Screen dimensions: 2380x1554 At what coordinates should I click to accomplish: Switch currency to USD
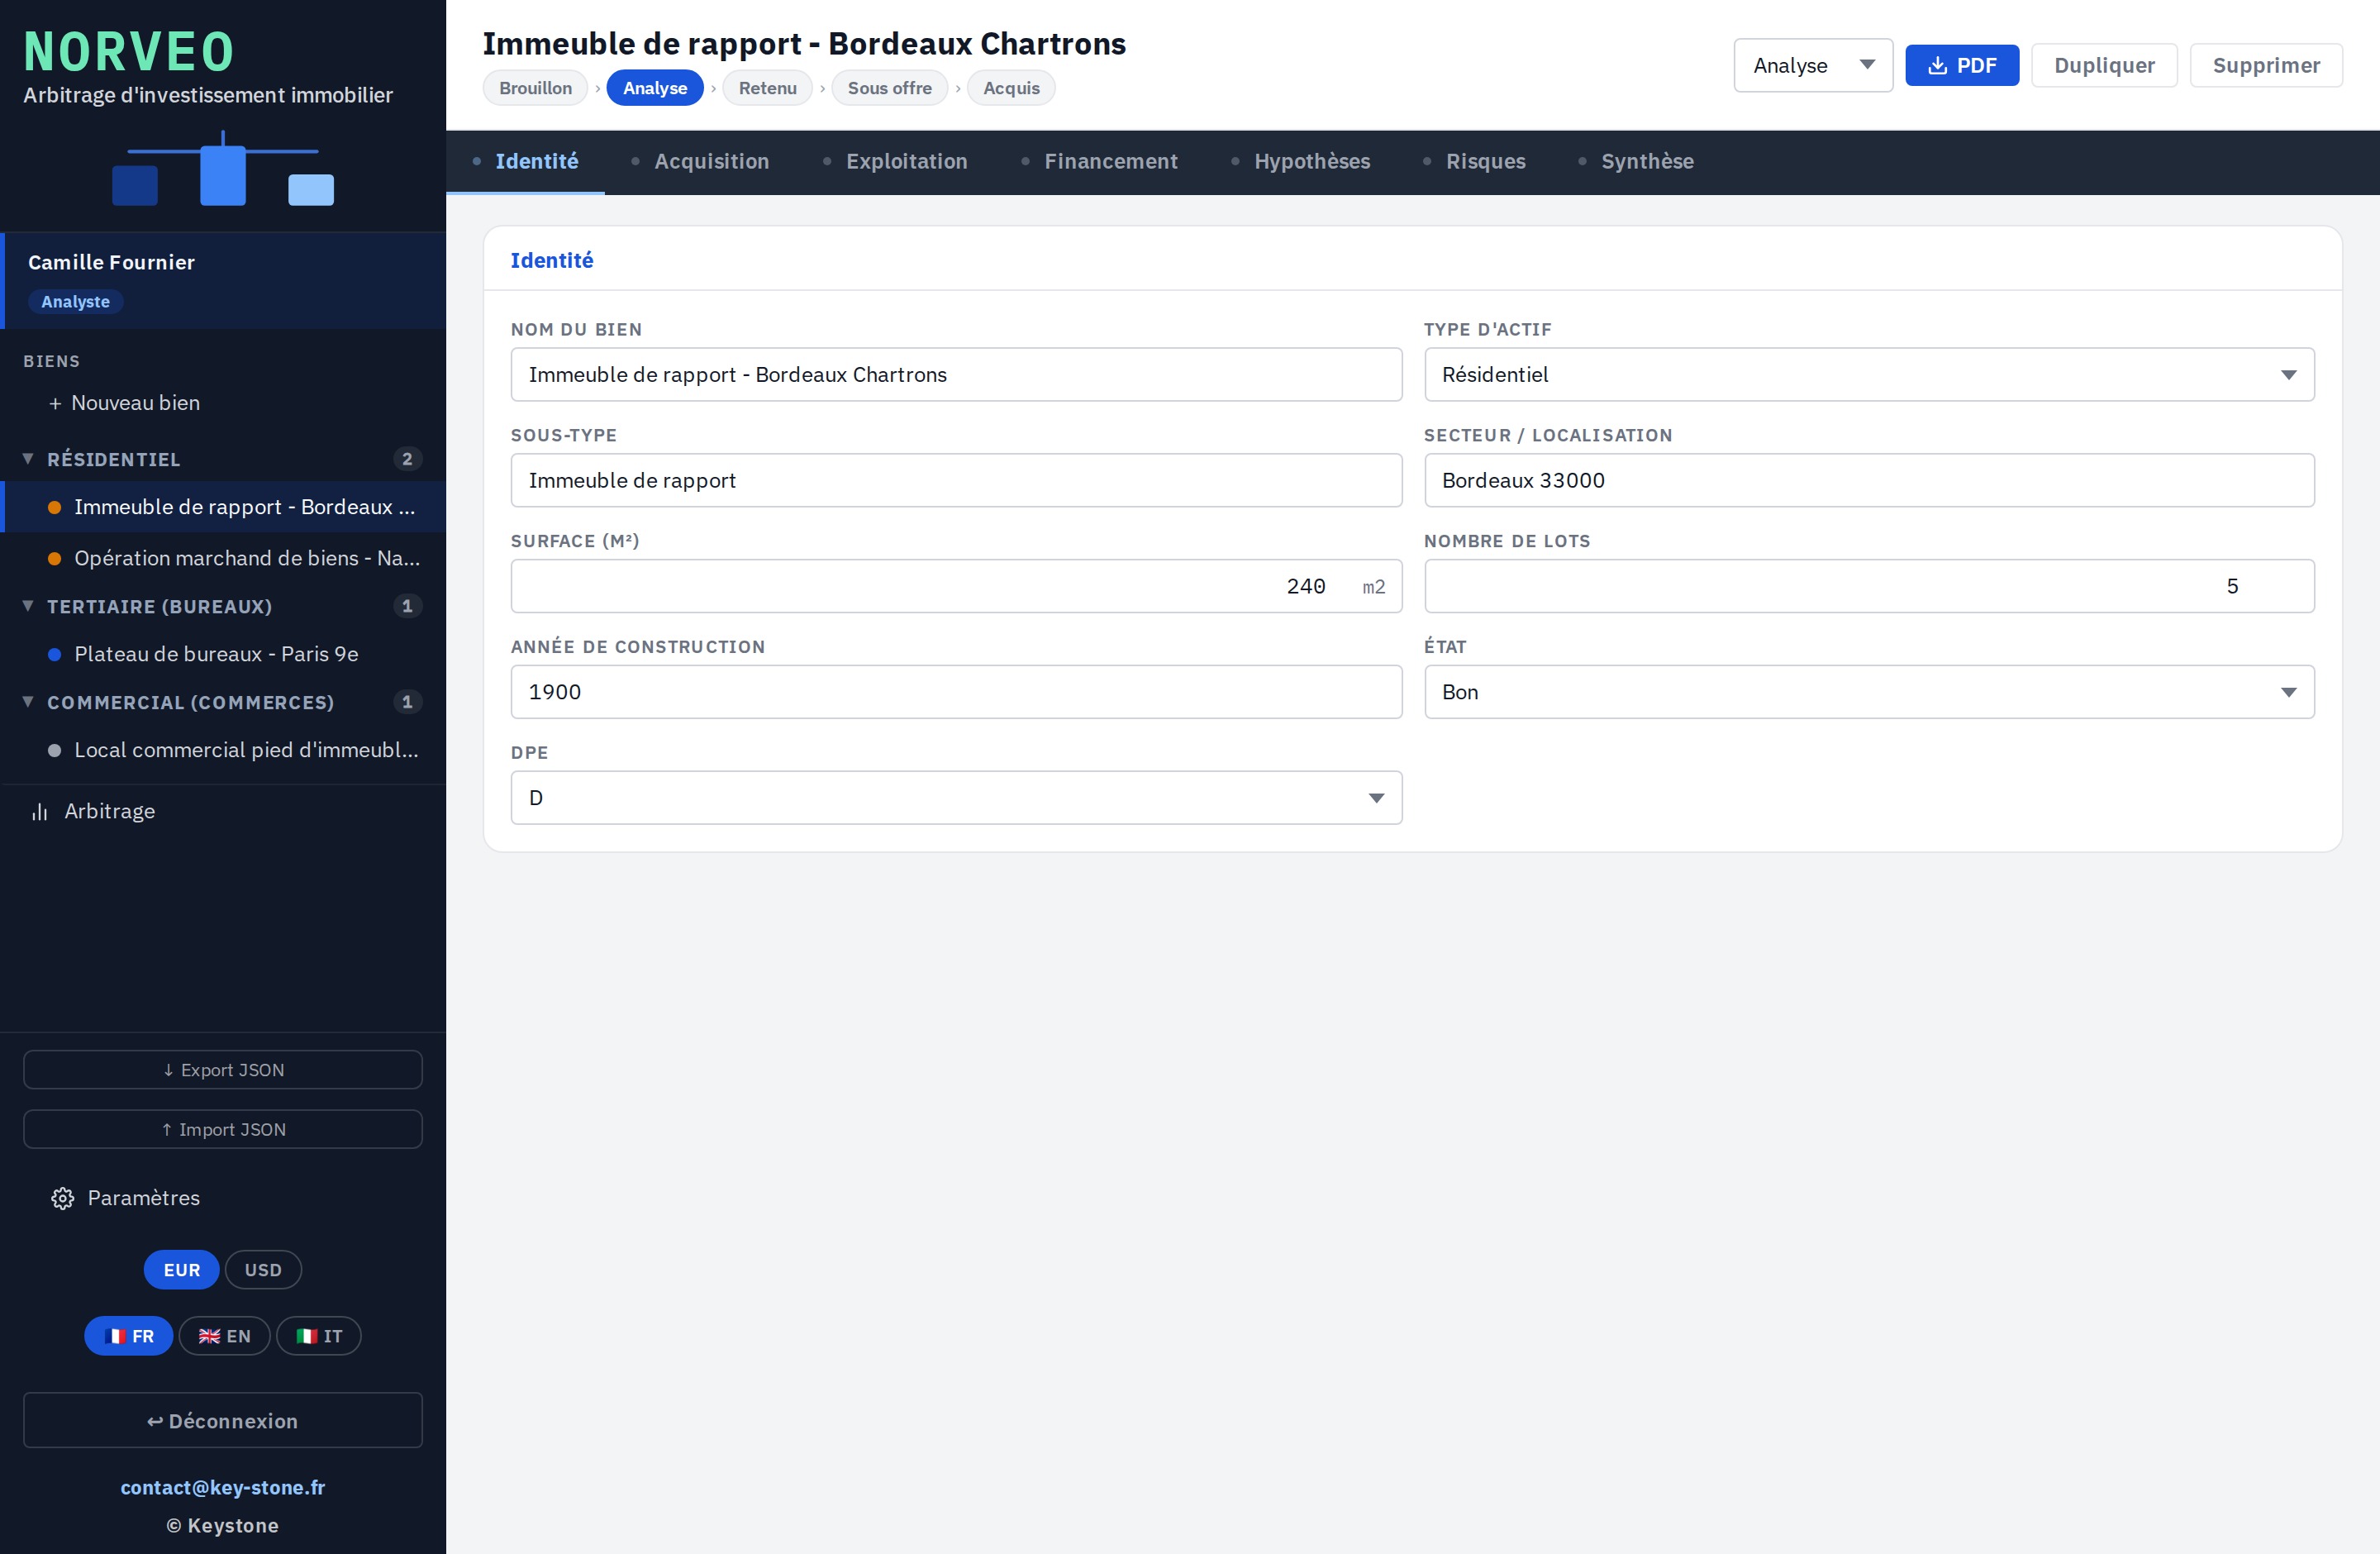(x=263, y=1269)
